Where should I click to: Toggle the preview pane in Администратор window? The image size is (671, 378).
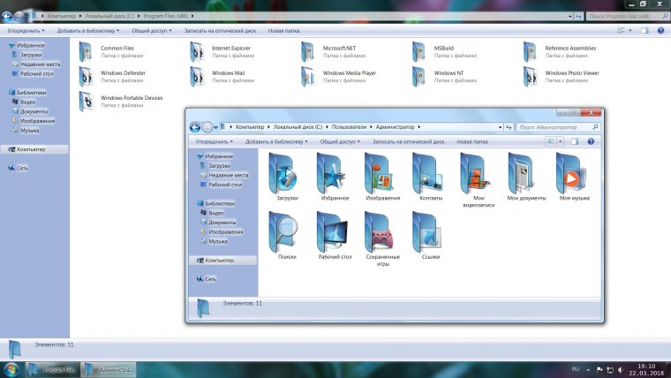pos(576,141)
